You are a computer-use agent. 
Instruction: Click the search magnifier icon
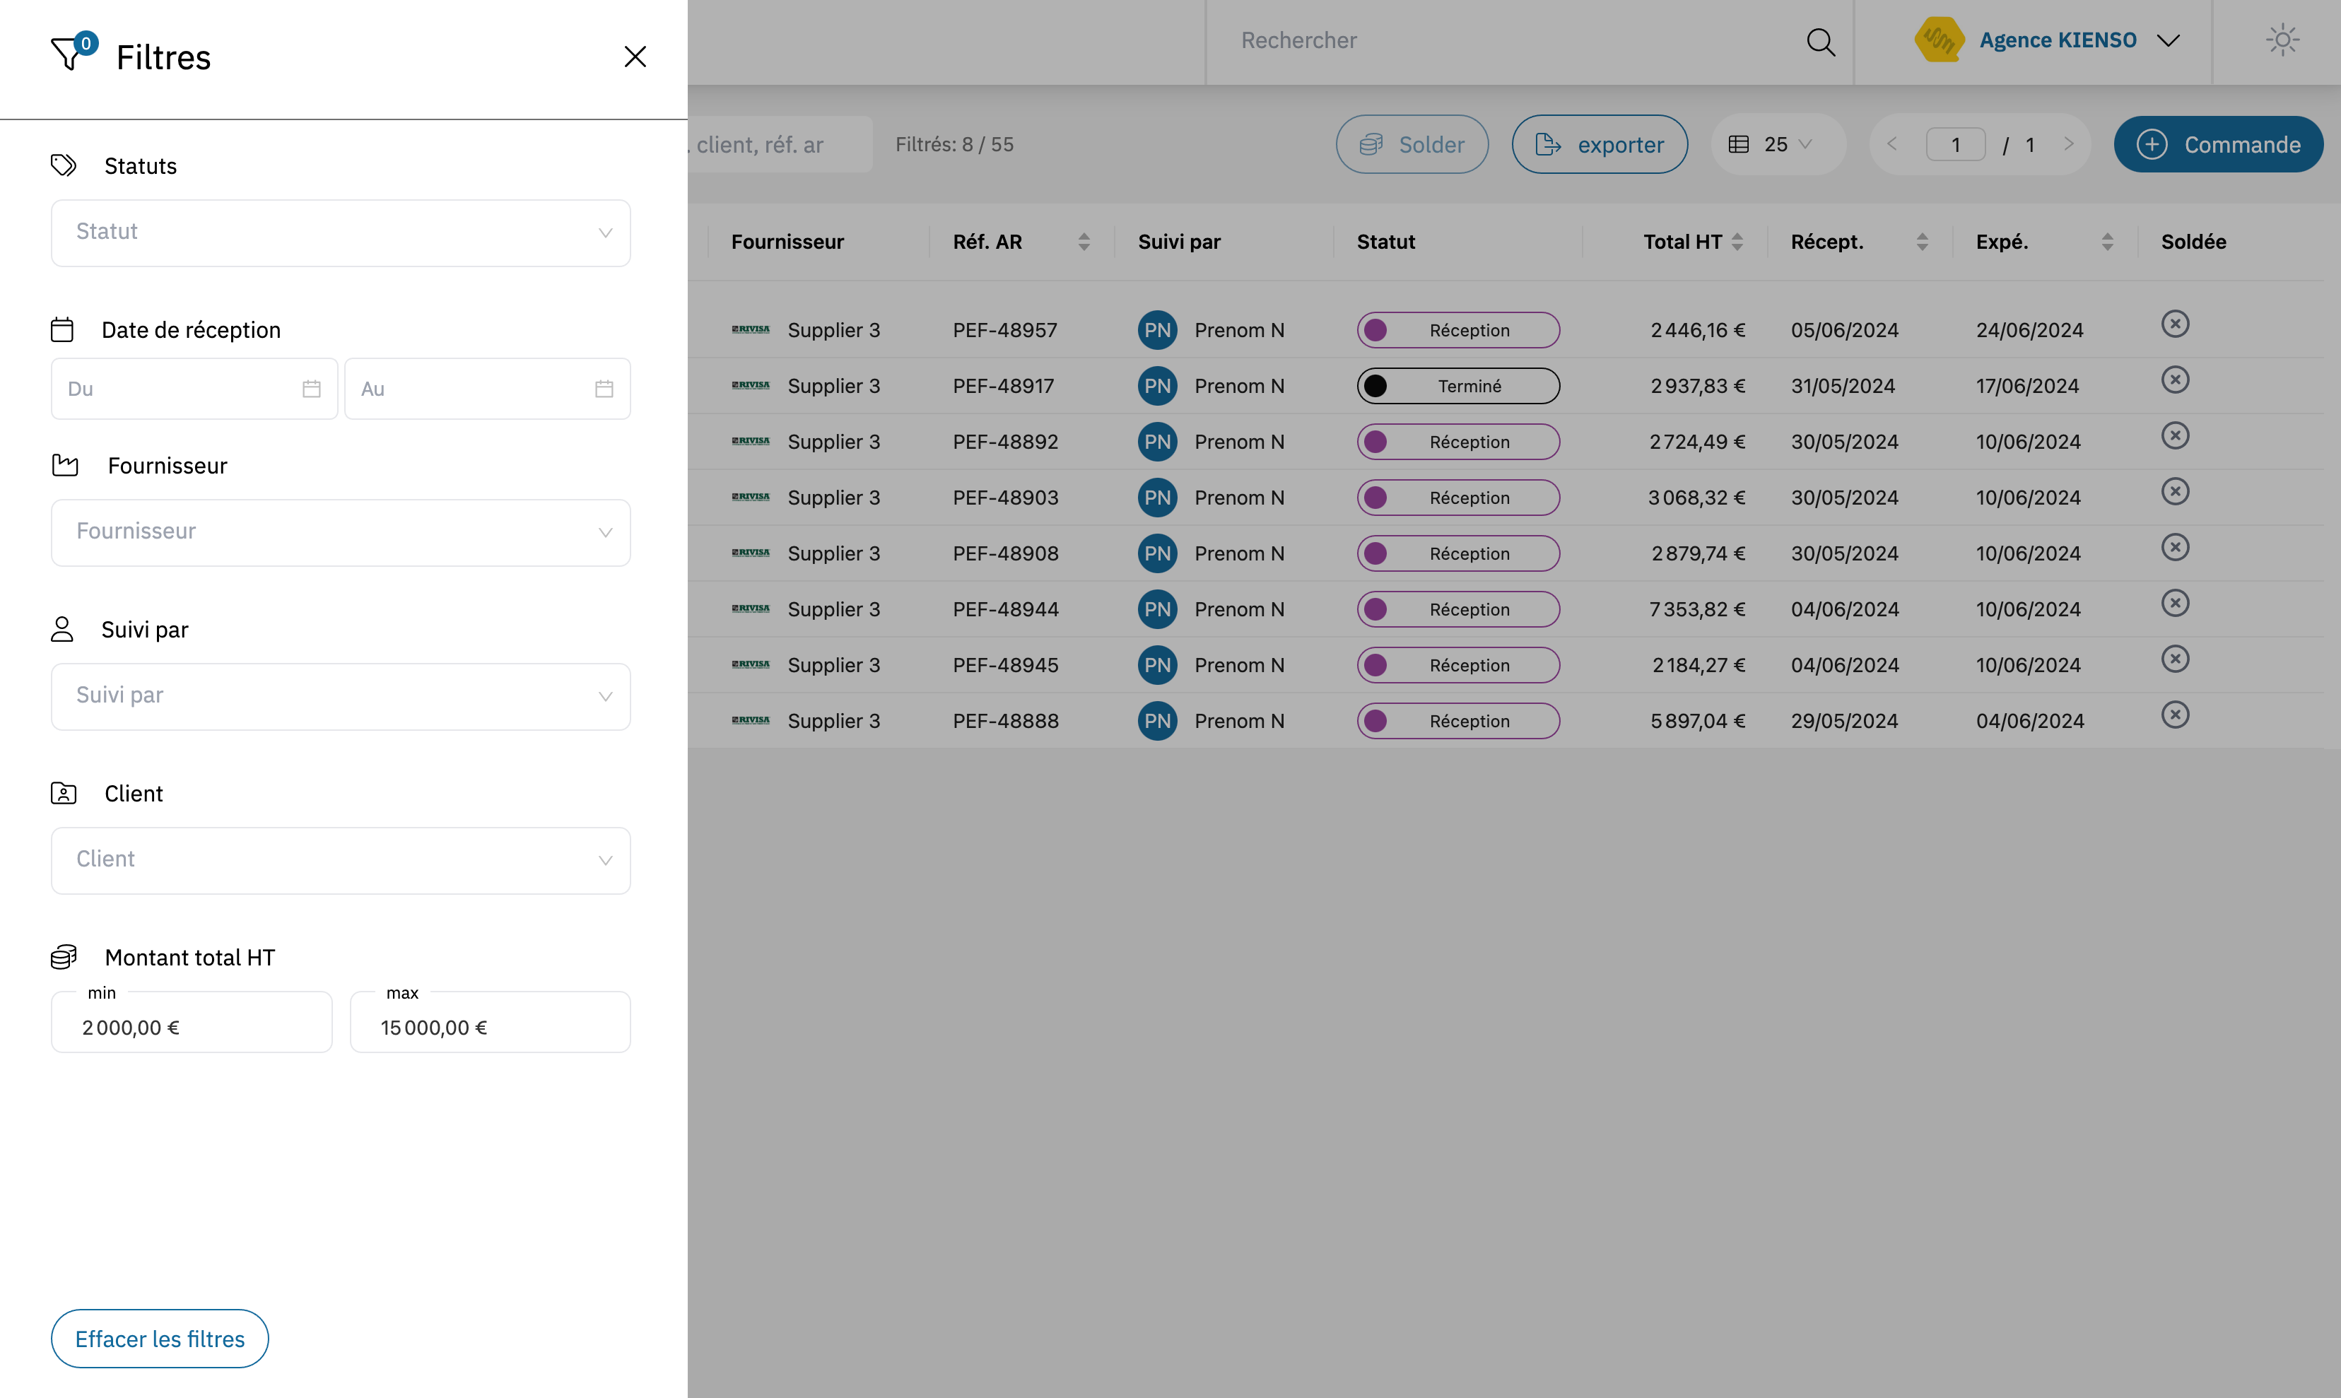[1820, 42]
